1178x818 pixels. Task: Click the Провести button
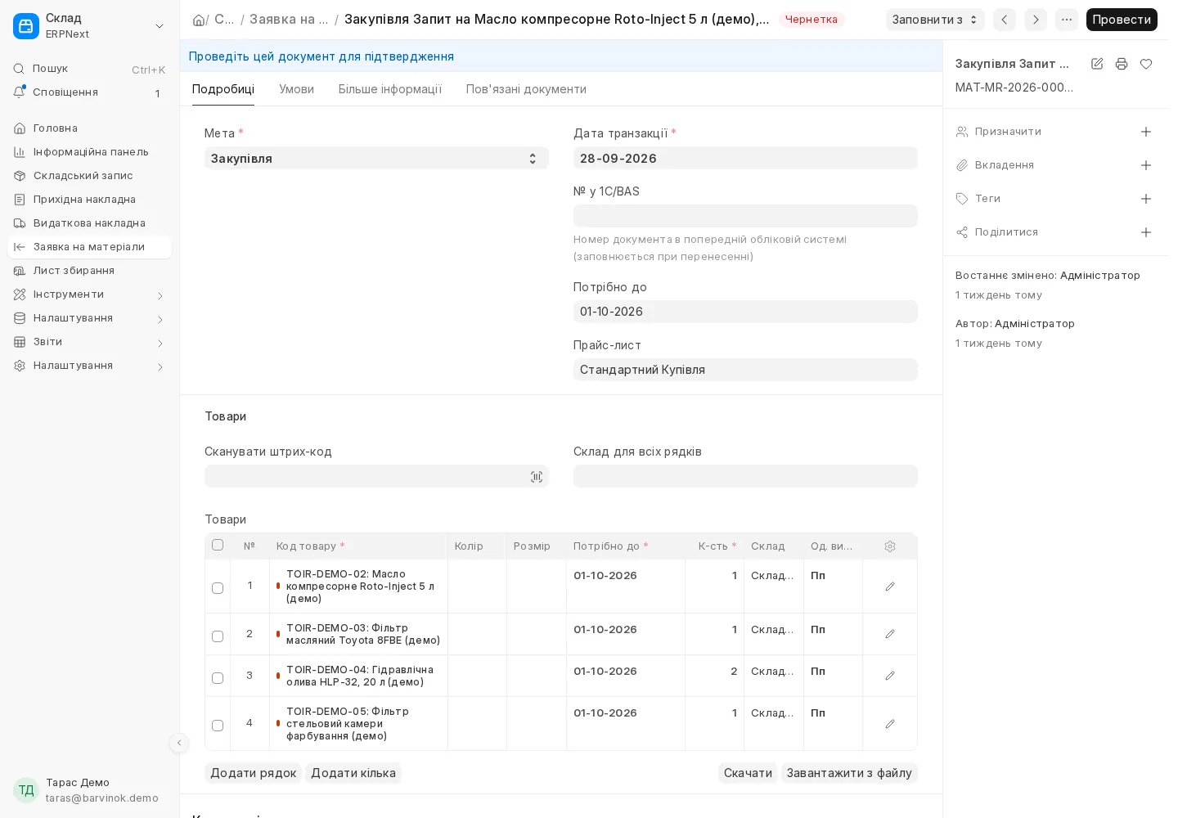(x=1122, y=20)
